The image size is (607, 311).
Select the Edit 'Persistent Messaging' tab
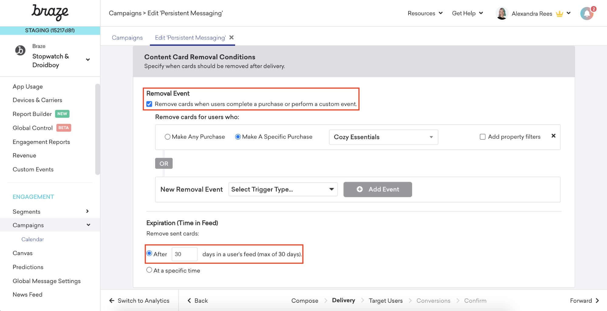[x=190, y=38]
